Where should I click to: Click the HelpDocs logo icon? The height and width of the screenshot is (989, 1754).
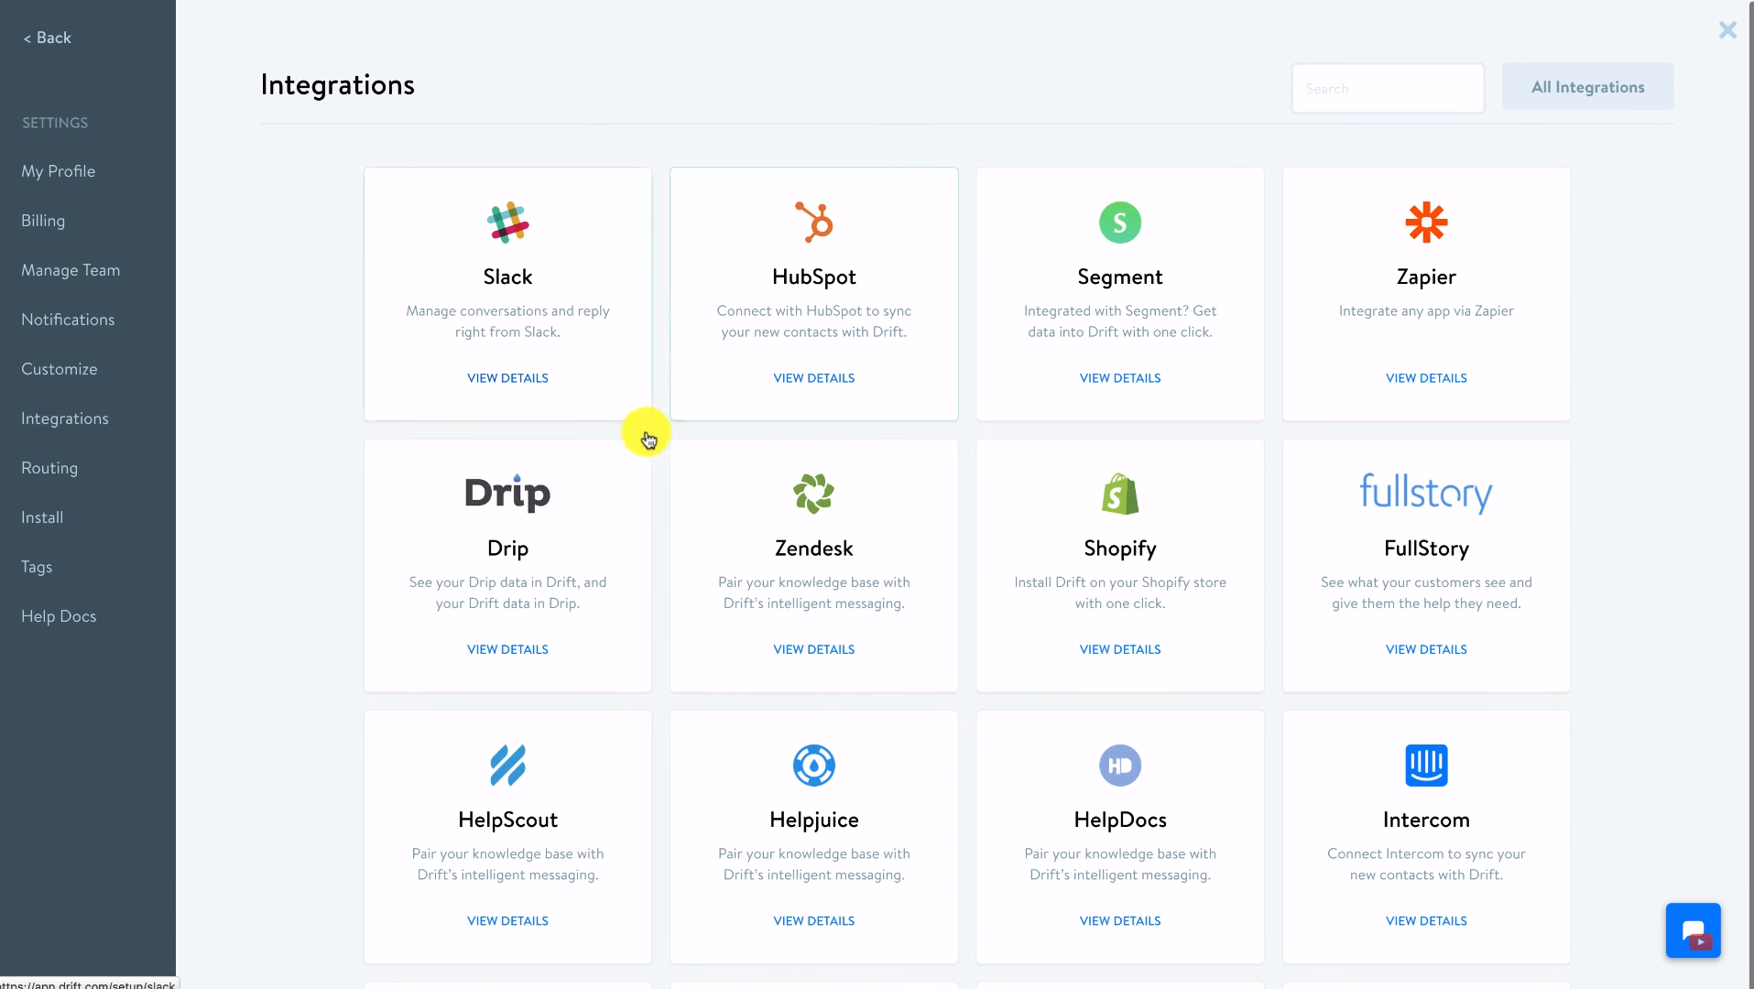click(x=1120, y=766)
